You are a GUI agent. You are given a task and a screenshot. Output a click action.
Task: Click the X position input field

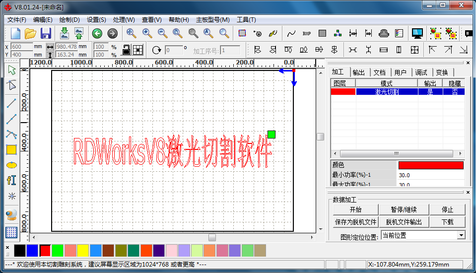coord(22,47)
